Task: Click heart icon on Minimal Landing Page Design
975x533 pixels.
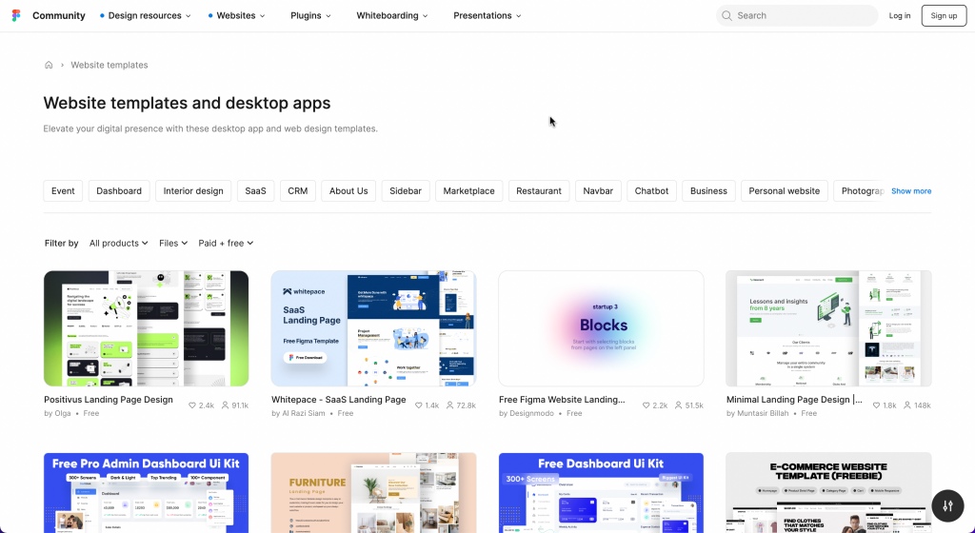Action: click(x=876, y=405)
